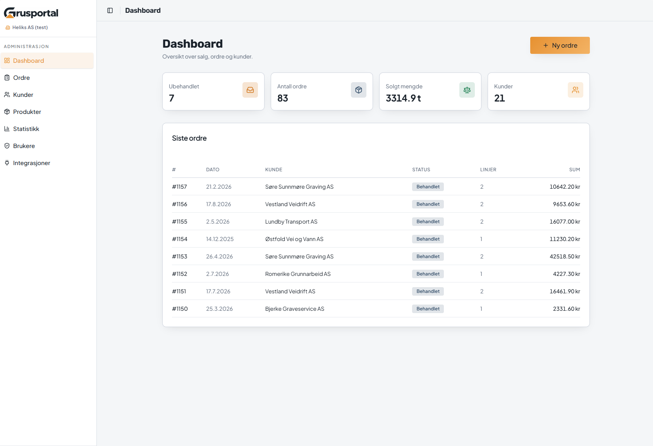Click Behandlet status badge for order #1150
The height and width of the screenshot is (446, 653).
pyautogui.click(x=428, y=309)
